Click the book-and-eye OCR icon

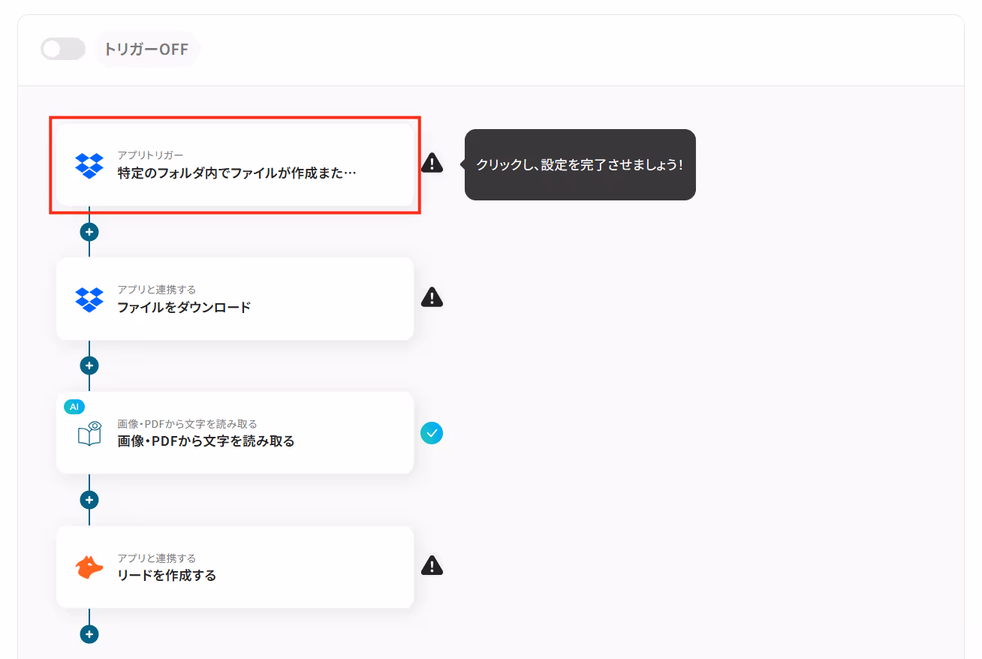tap(89, 433)
